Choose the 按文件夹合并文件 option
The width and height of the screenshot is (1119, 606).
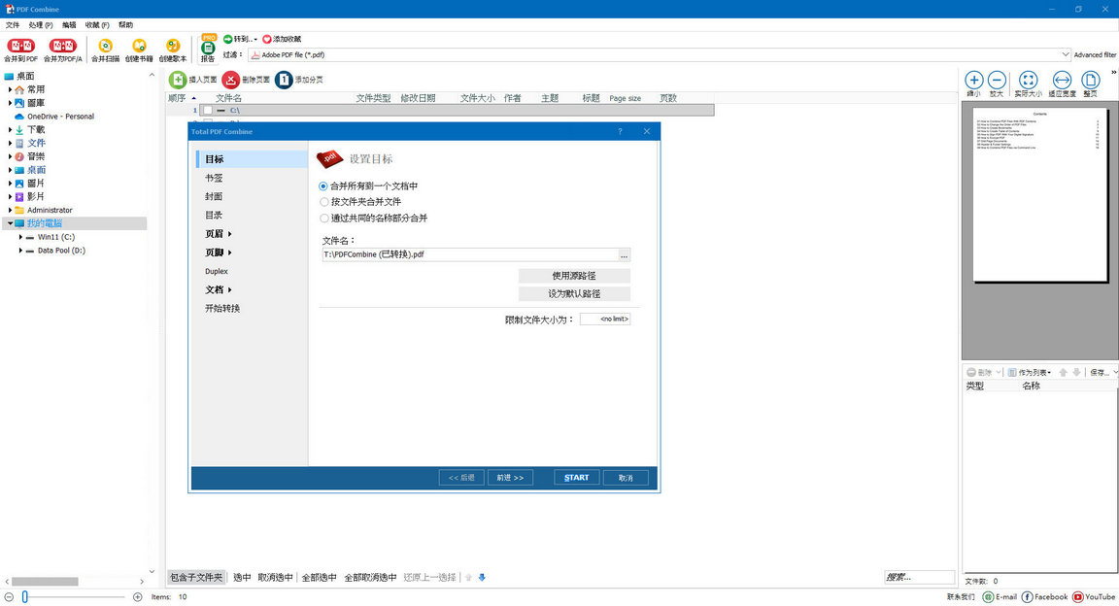click(x=322, y=201)
